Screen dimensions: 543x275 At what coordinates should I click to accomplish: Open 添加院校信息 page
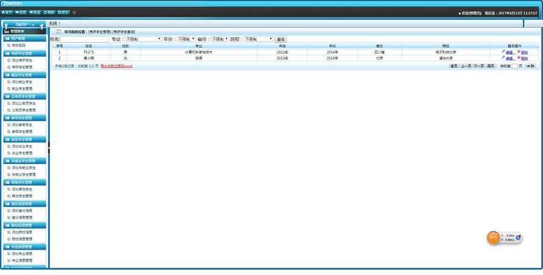[x=22, y=232]
